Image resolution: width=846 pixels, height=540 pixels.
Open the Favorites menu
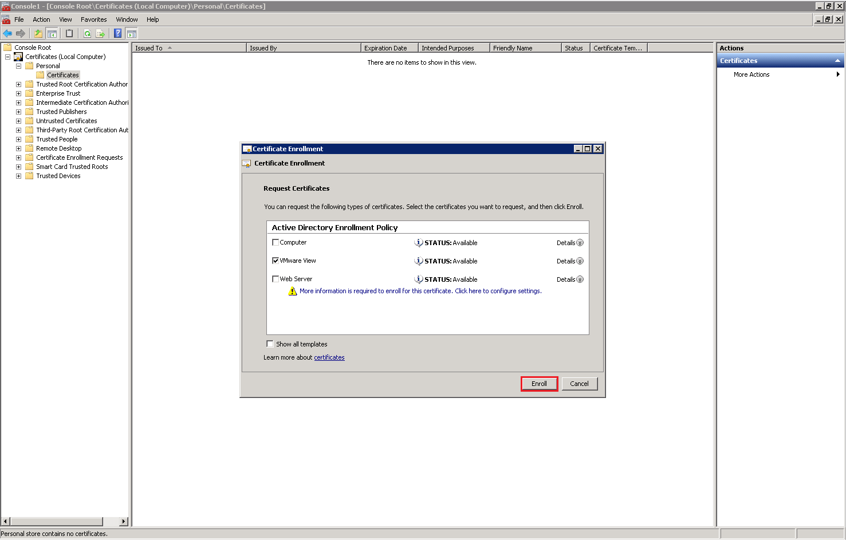pyautogui.click(x=93, y=19)
